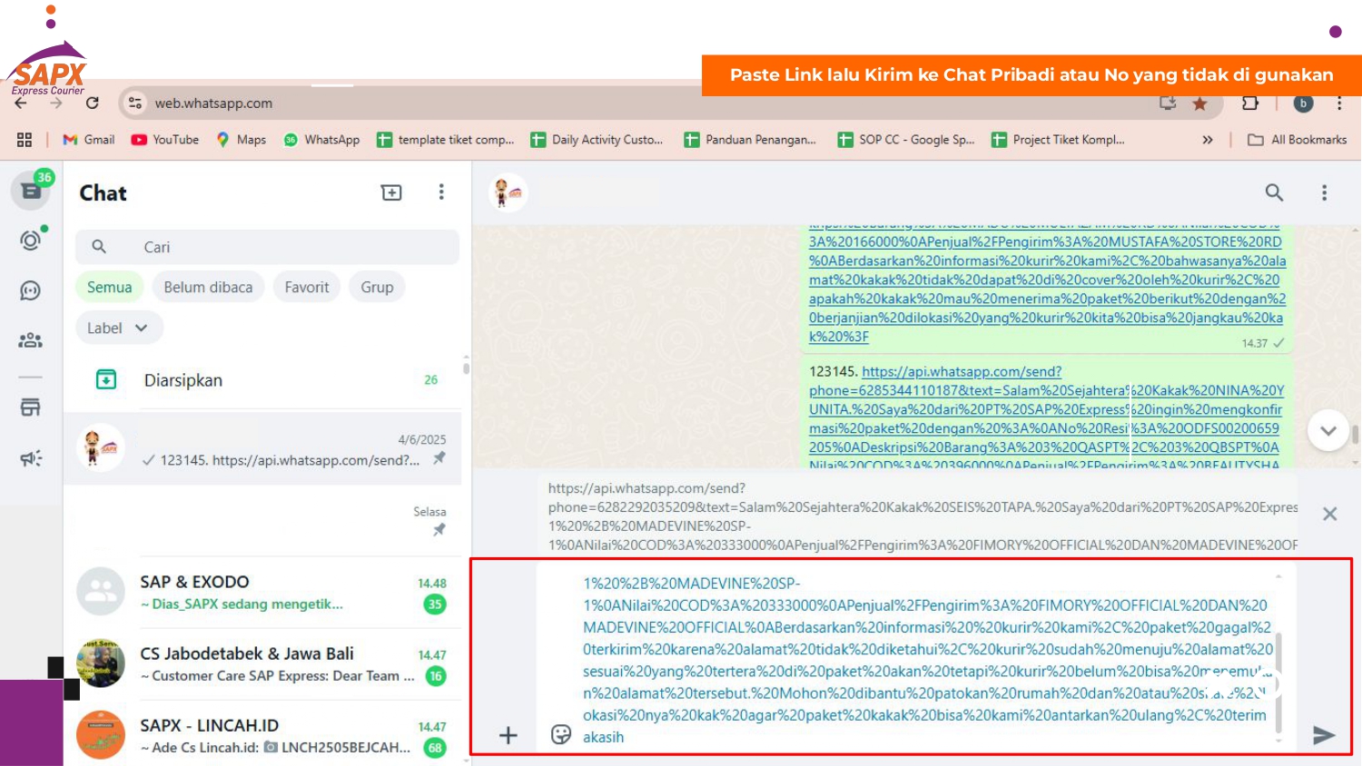Click the chat list scrollbar
The width and height of the screenshot is (1362, 766).
466,367
